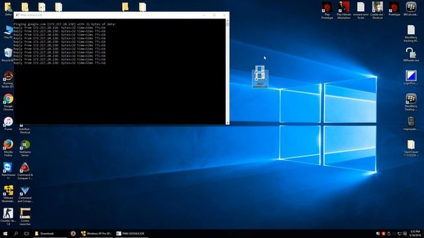Launch VMware Workstation desktop shortcut

click(8, 194)
